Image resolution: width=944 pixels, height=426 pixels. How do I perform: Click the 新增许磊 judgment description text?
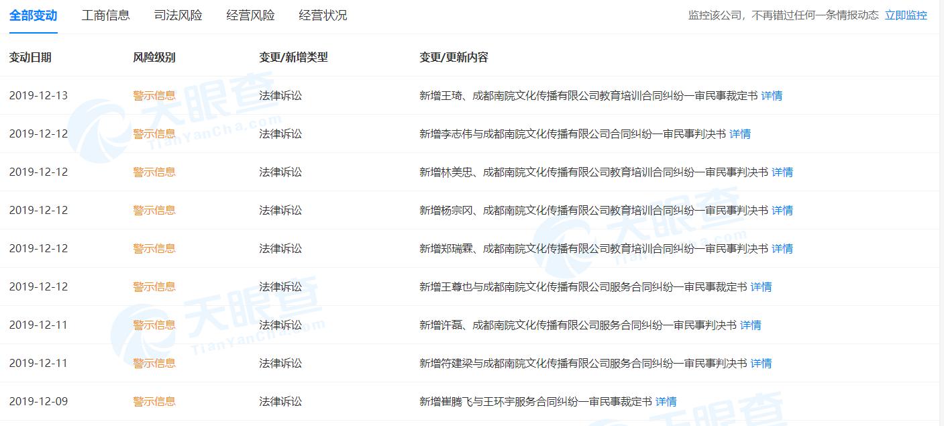pyautogui.click(x=578, y=325)
